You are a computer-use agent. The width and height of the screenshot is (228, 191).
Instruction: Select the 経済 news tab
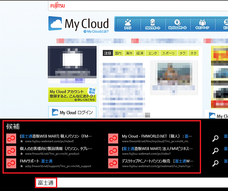point(140,53)
